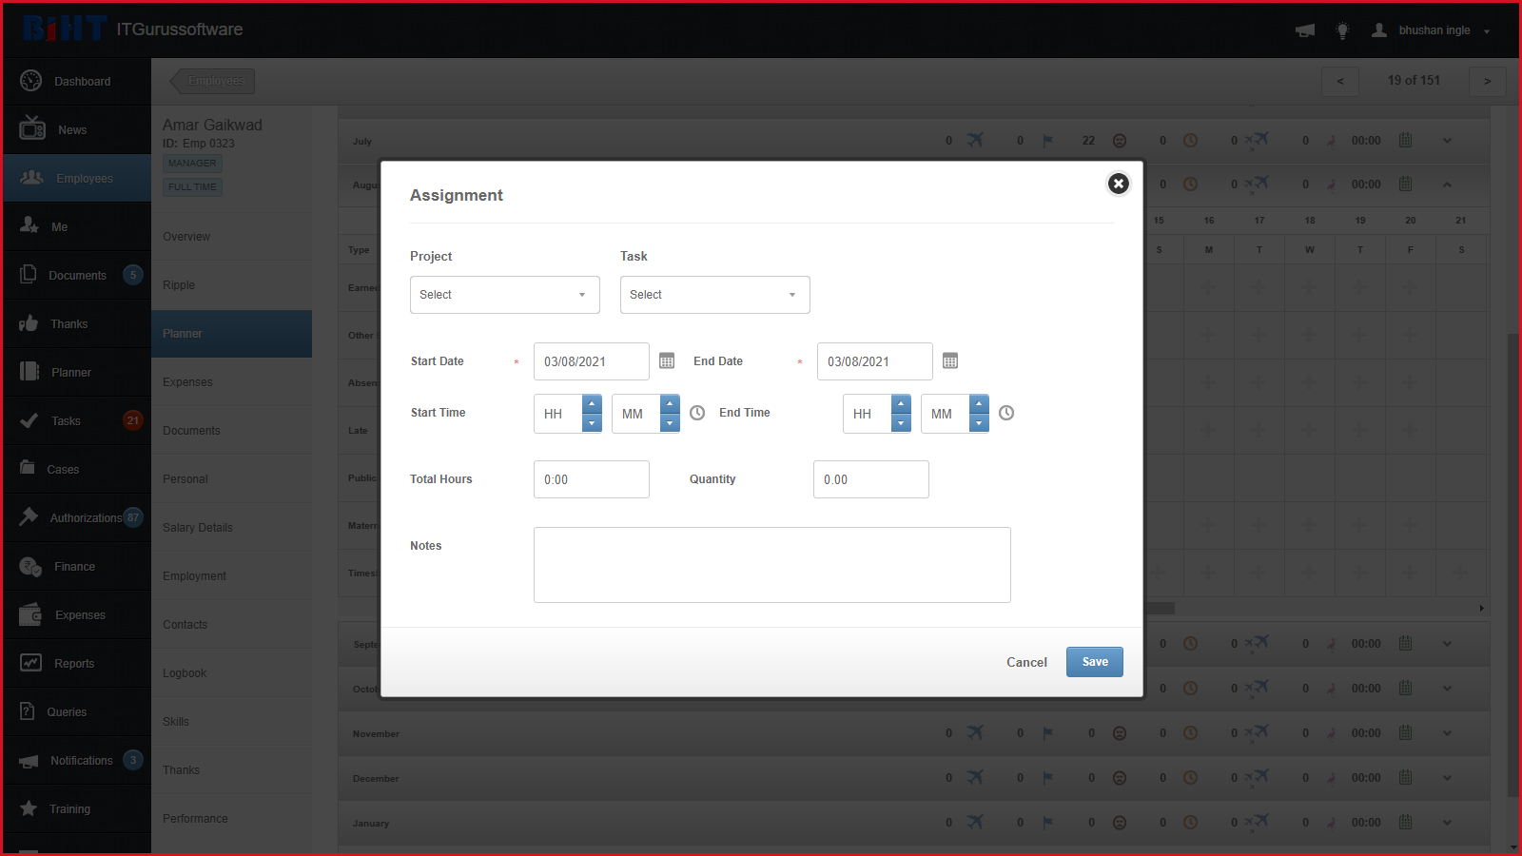
Task: Decrease End Time hours
Action: coord(901,423)
